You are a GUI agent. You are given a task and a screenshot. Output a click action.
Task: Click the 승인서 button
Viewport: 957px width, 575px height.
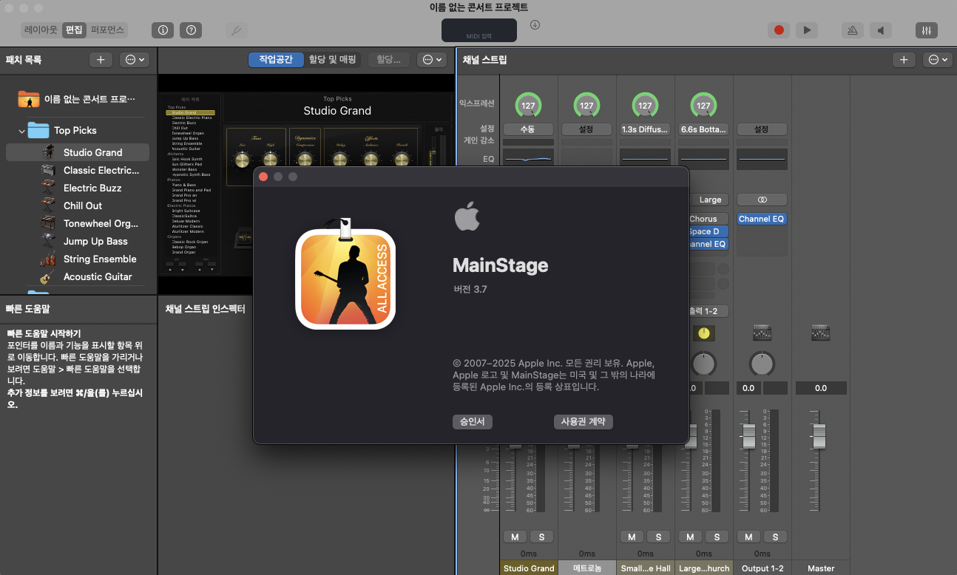pos(472,421)
